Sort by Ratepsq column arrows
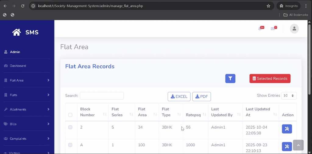This screenshot has height=154, width=312. pos(204,114)
